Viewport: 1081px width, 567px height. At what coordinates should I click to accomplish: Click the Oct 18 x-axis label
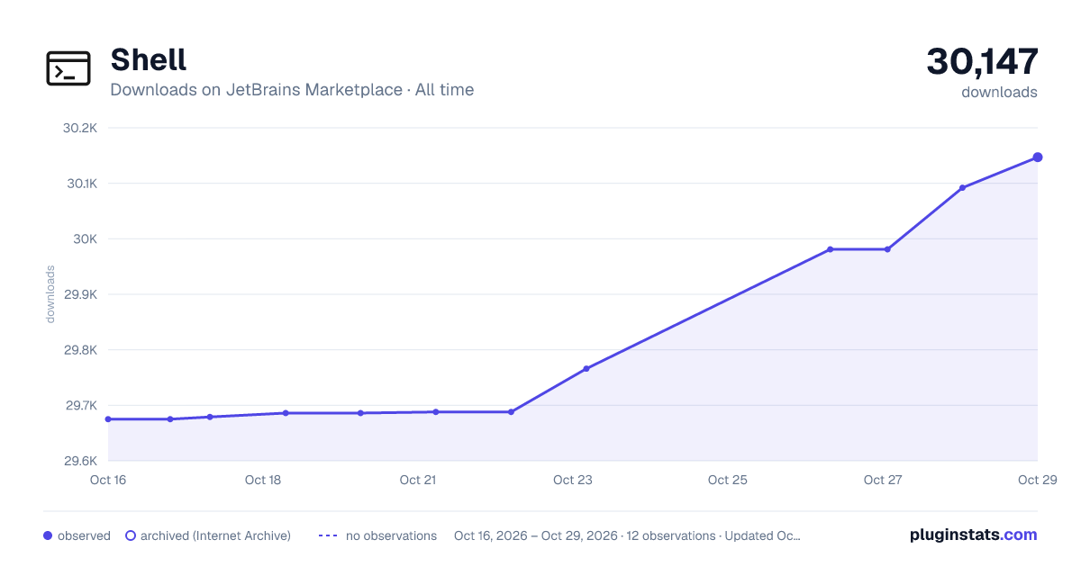click(x=263, y=480)
